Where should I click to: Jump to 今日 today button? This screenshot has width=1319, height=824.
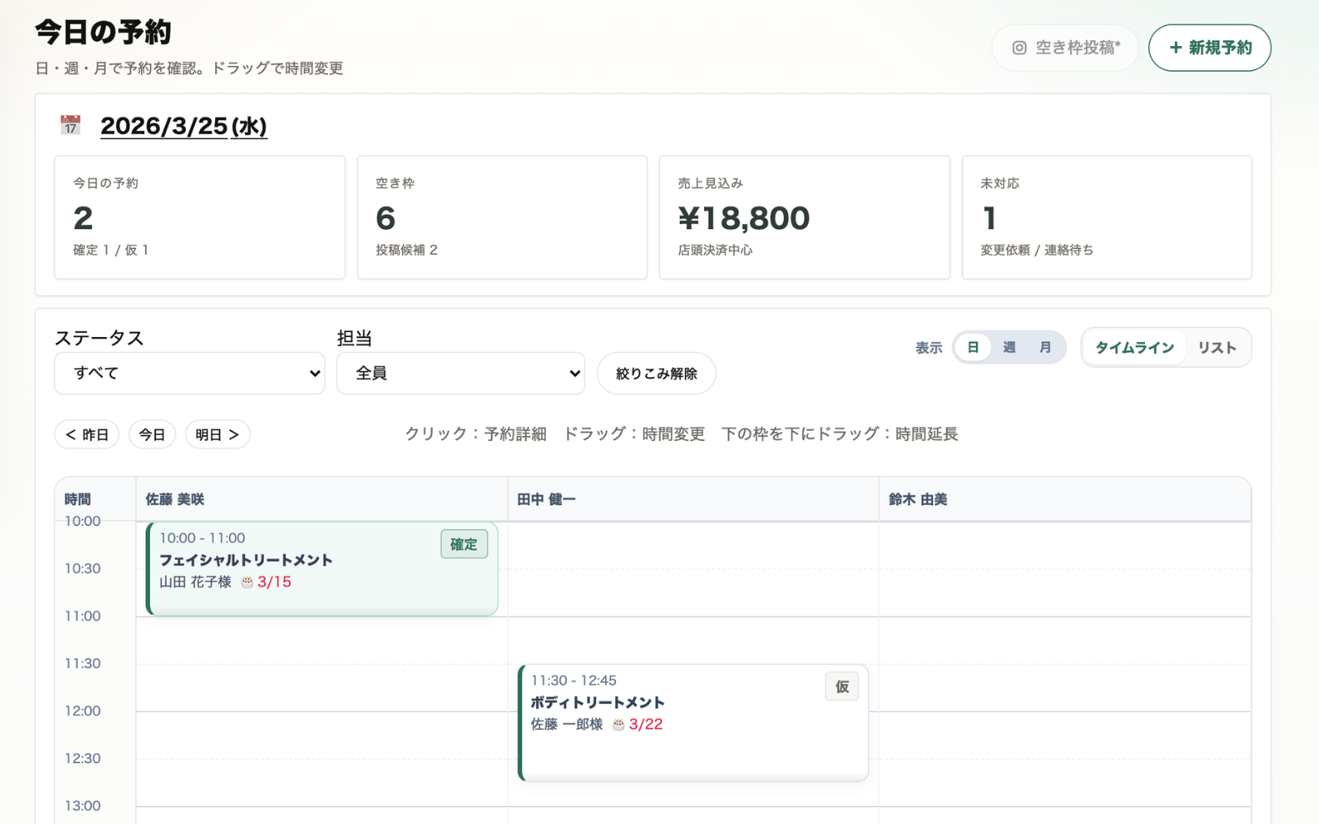pyautogui.click(x=152, y=434)
